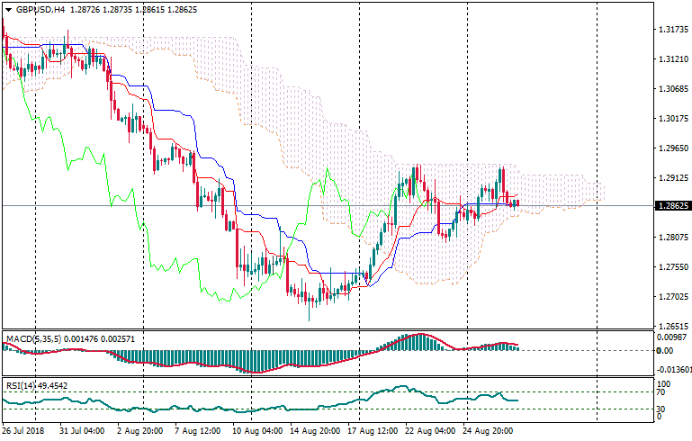Click the 26 Jul 2018 date label
This screenshot has height=441, width=692.
pos(25,432)
